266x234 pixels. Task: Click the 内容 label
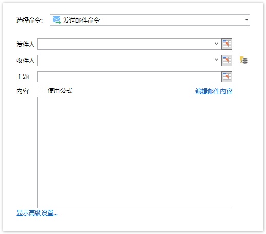tap(23, 91)
